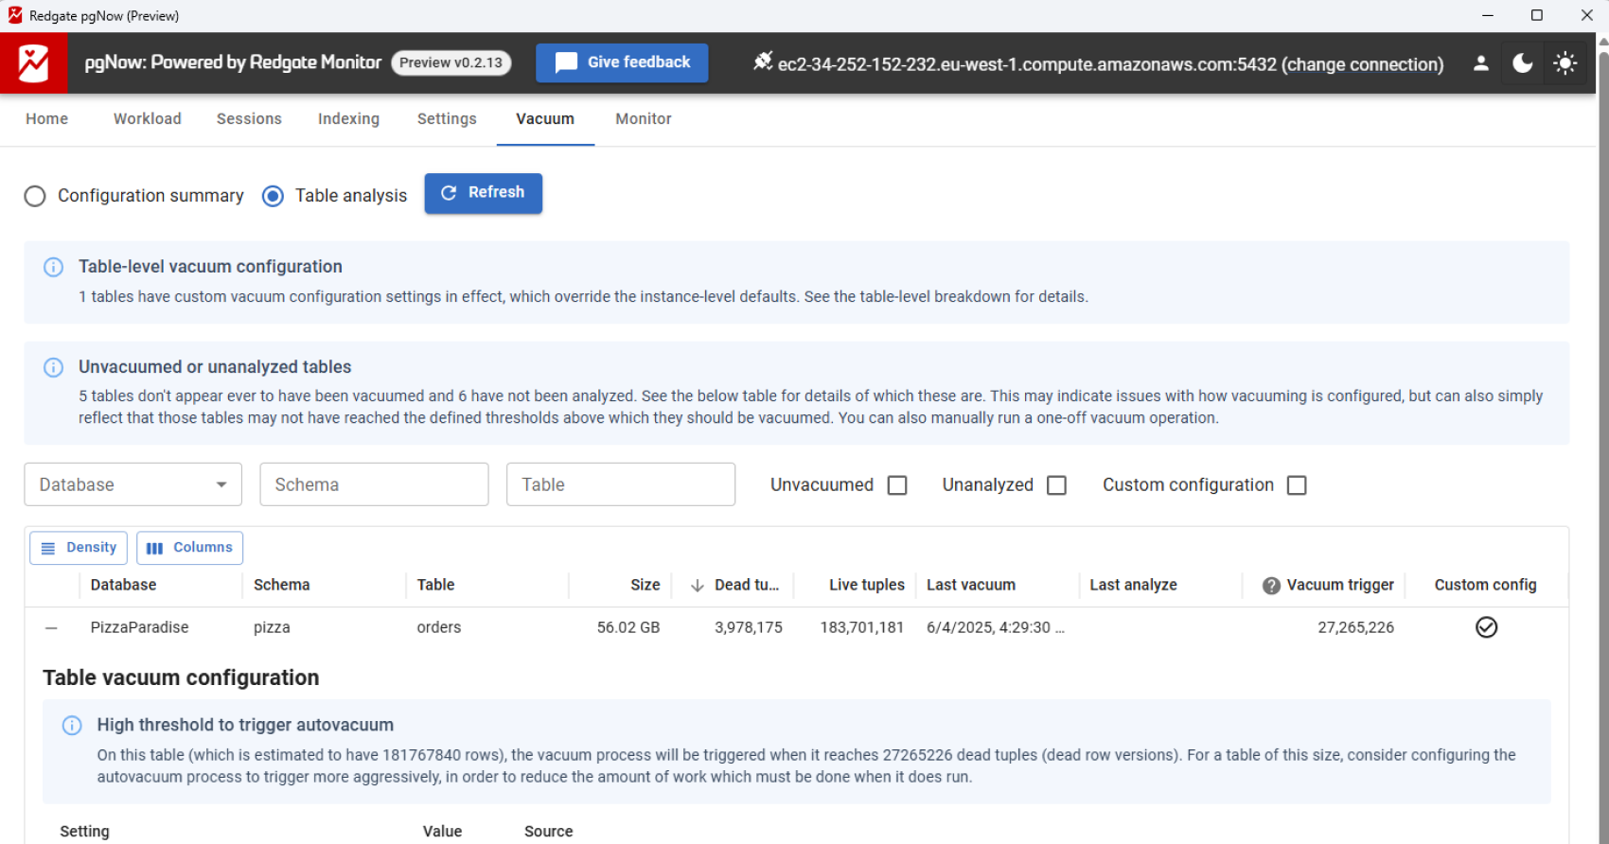
Task: Click the Density button
Action: (79, 548)
